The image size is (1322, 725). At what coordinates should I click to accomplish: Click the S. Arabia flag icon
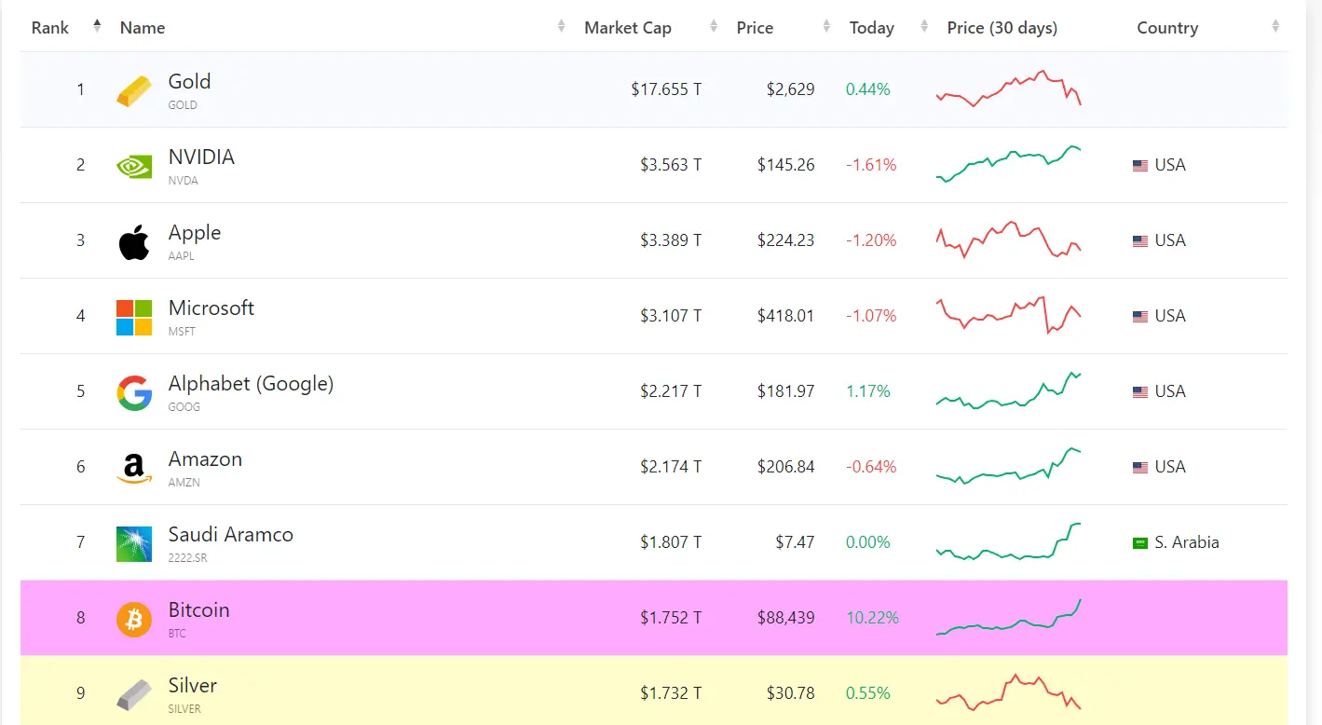click(x=1139, y=542)
